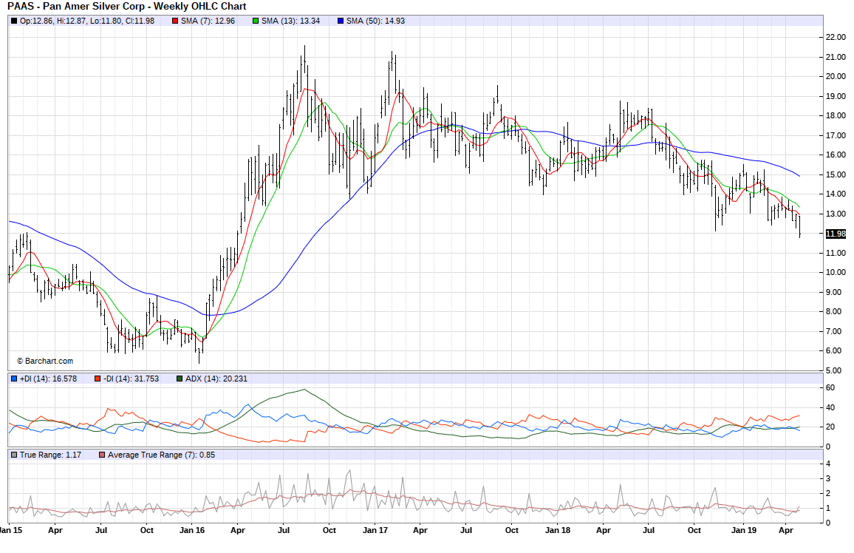Image resolution: width=854 pixels, height=553 pixels.
Task: Select the 'SMA (7): 12.96' legend text
Action: 208,21
